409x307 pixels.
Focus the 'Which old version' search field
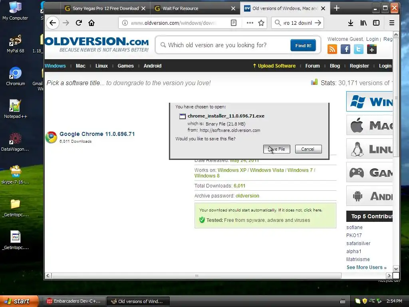pos(224,45)
